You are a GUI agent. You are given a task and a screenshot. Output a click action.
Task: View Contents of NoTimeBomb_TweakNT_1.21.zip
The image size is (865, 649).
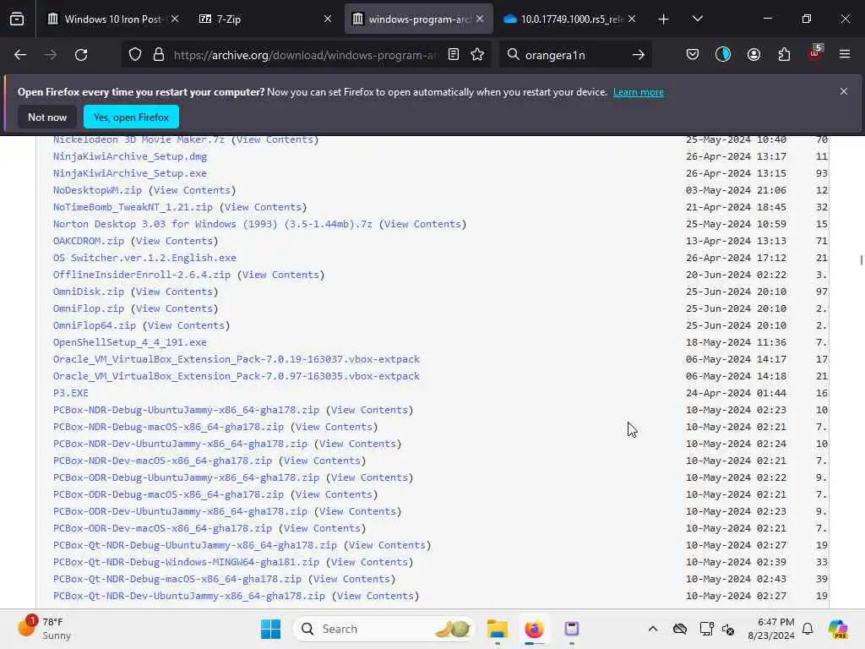tap(263, 207)
